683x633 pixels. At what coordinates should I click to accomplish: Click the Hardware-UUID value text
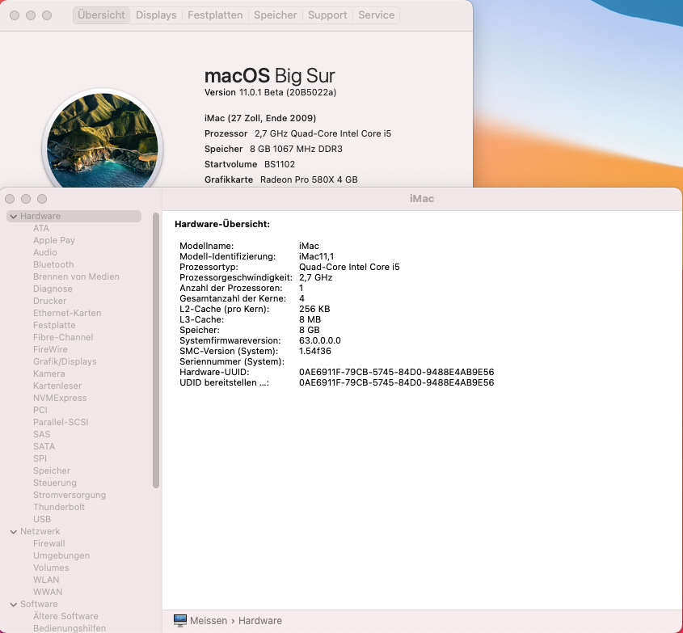[396, 373]
